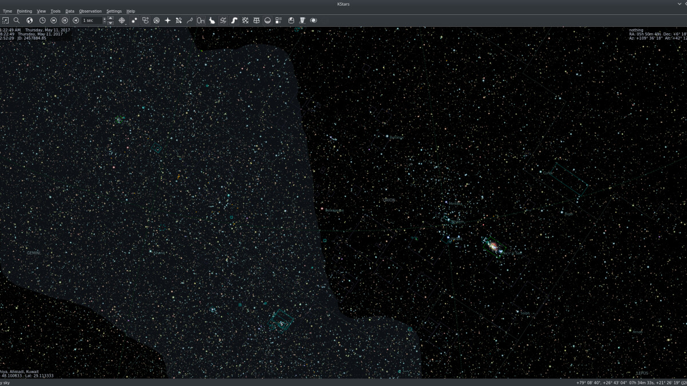Increase the time step with up arrow

pos(110,18)
